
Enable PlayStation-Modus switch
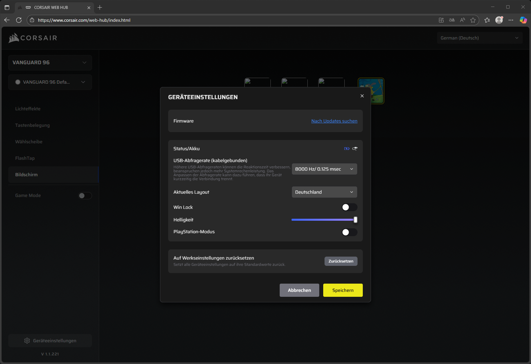(349, 232)
